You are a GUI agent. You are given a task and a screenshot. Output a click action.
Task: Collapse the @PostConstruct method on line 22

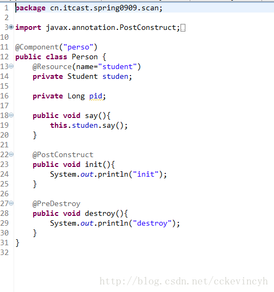point(11,154)
